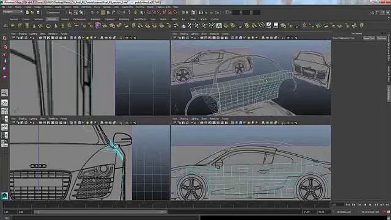Click the Open Scene folder icon
This screenshot has width=391, height=220.
(x=32, y=12)
